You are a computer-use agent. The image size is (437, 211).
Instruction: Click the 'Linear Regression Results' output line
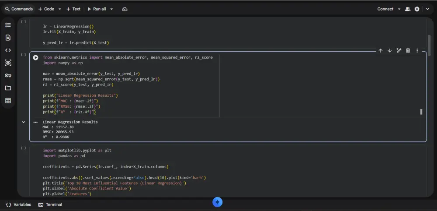pos(70,122)
